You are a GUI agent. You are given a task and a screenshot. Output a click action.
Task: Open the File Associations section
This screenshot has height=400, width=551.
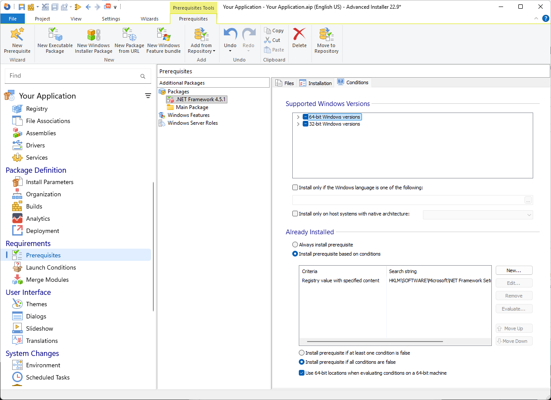(47, 121)
